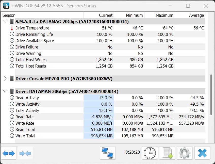Click the Drive Temperature thermometer icon
The height and width of the screenshot is (164, 215).
pyautogui.click(x=12, y=28)
